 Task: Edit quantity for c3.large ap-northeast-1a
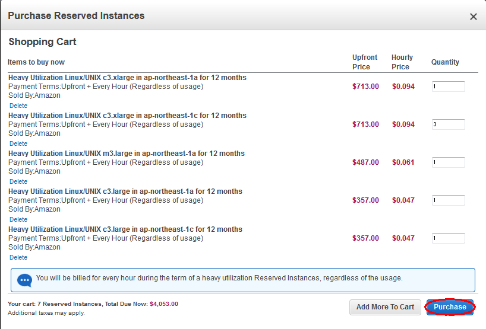point(448,200)
